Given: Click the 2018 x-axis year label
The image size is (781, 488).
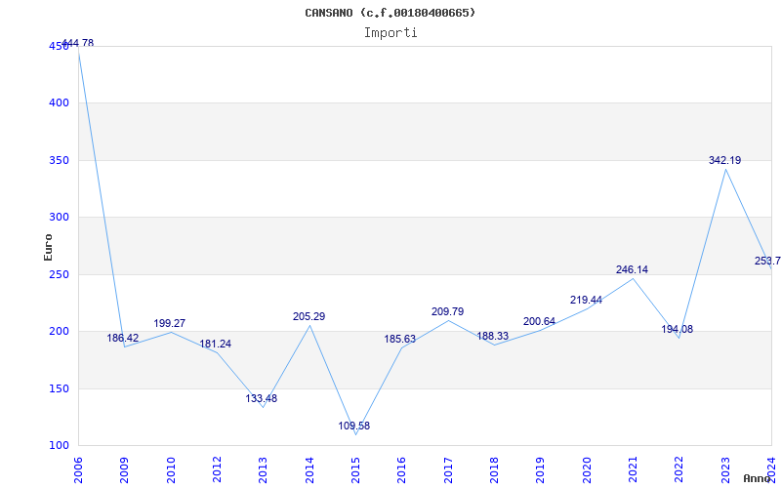Looking at the screenshot, I should click(494, 469).
